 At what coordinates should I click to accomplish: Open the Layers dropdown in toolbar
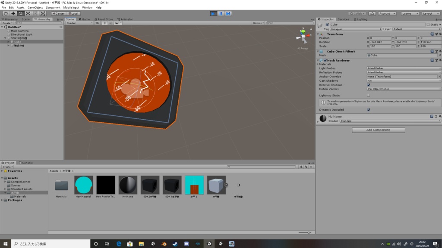(x=410, y=13)
